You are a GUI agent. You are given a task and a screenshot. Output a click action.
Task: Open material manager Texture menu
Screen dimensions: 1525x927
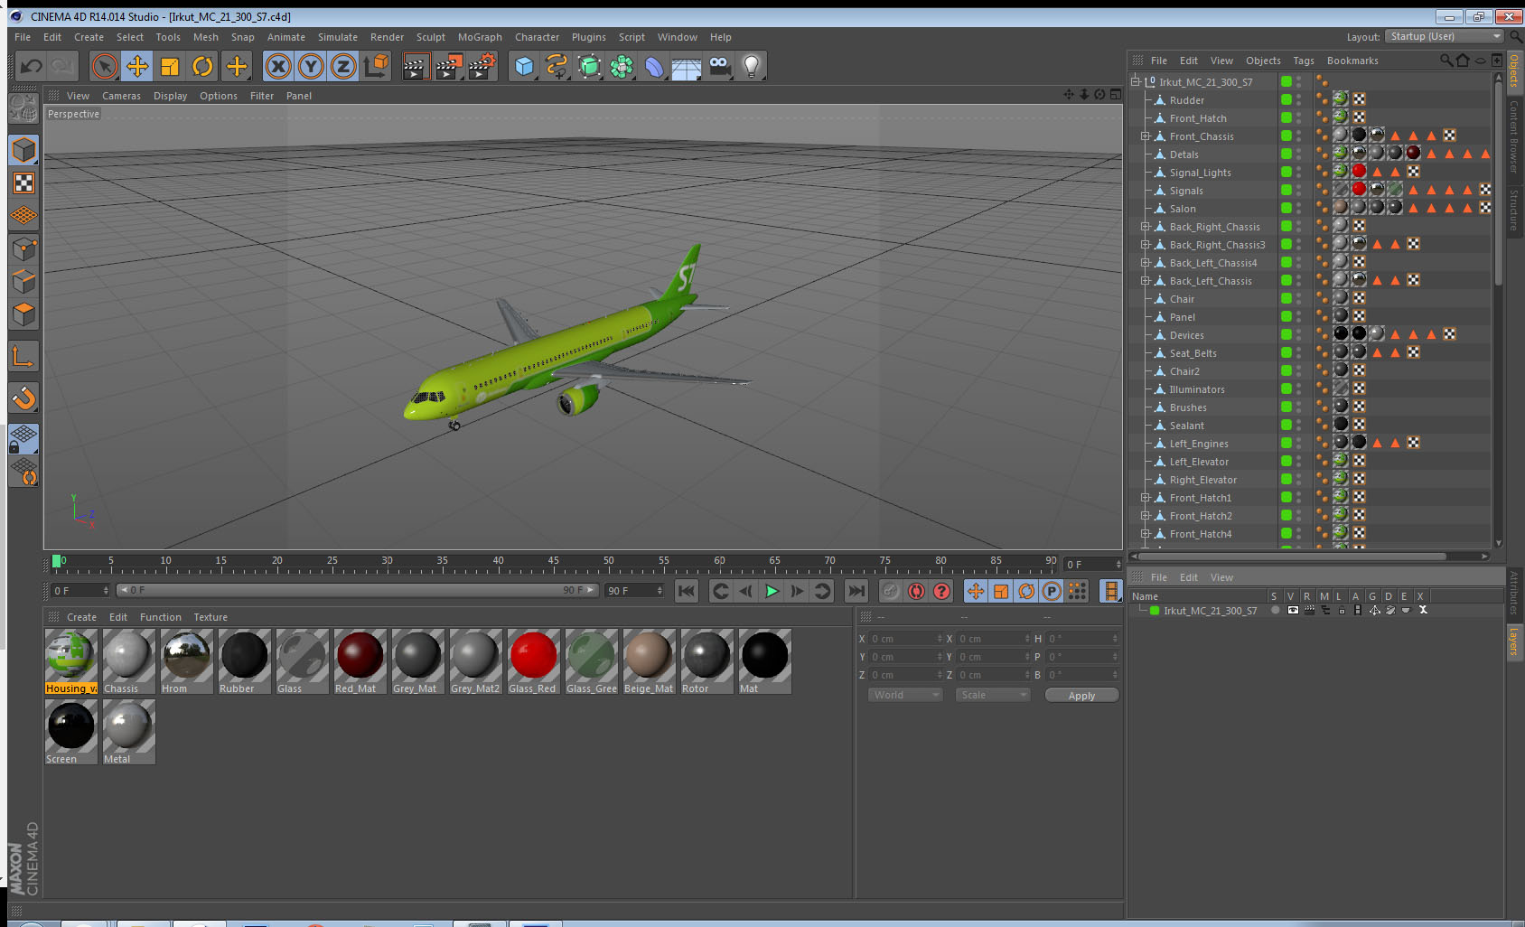(x=210, y=617)
